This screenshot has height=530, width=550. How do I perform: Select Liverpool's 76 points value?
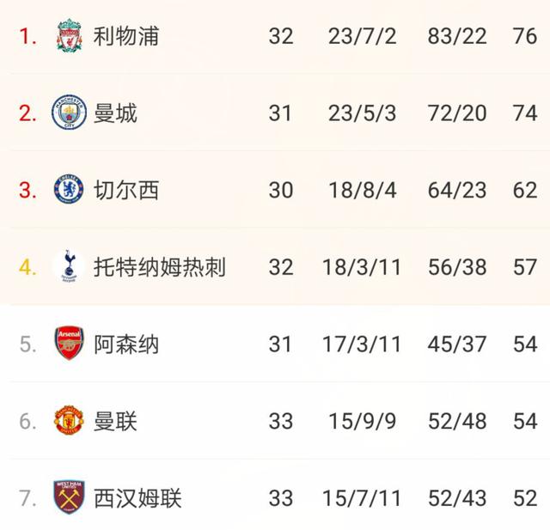tap(525, 36)
